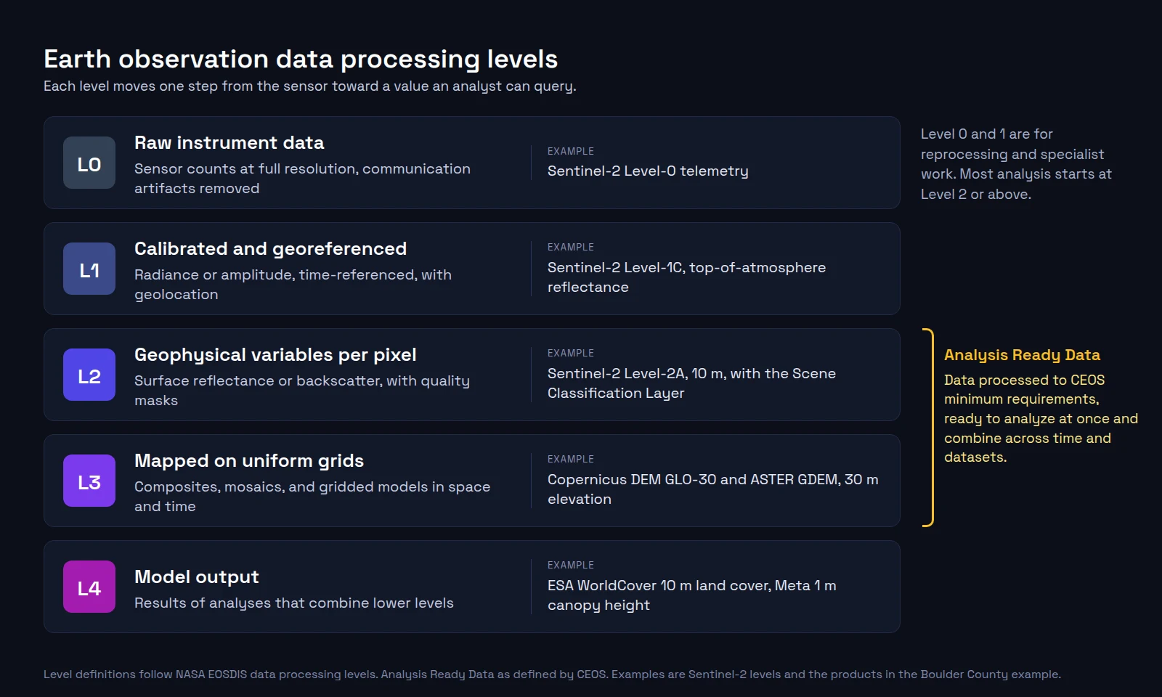Click 'Radiance or amplitude, time-referenced' description
The image size is (1162, 697).
(x=293, y=285)
